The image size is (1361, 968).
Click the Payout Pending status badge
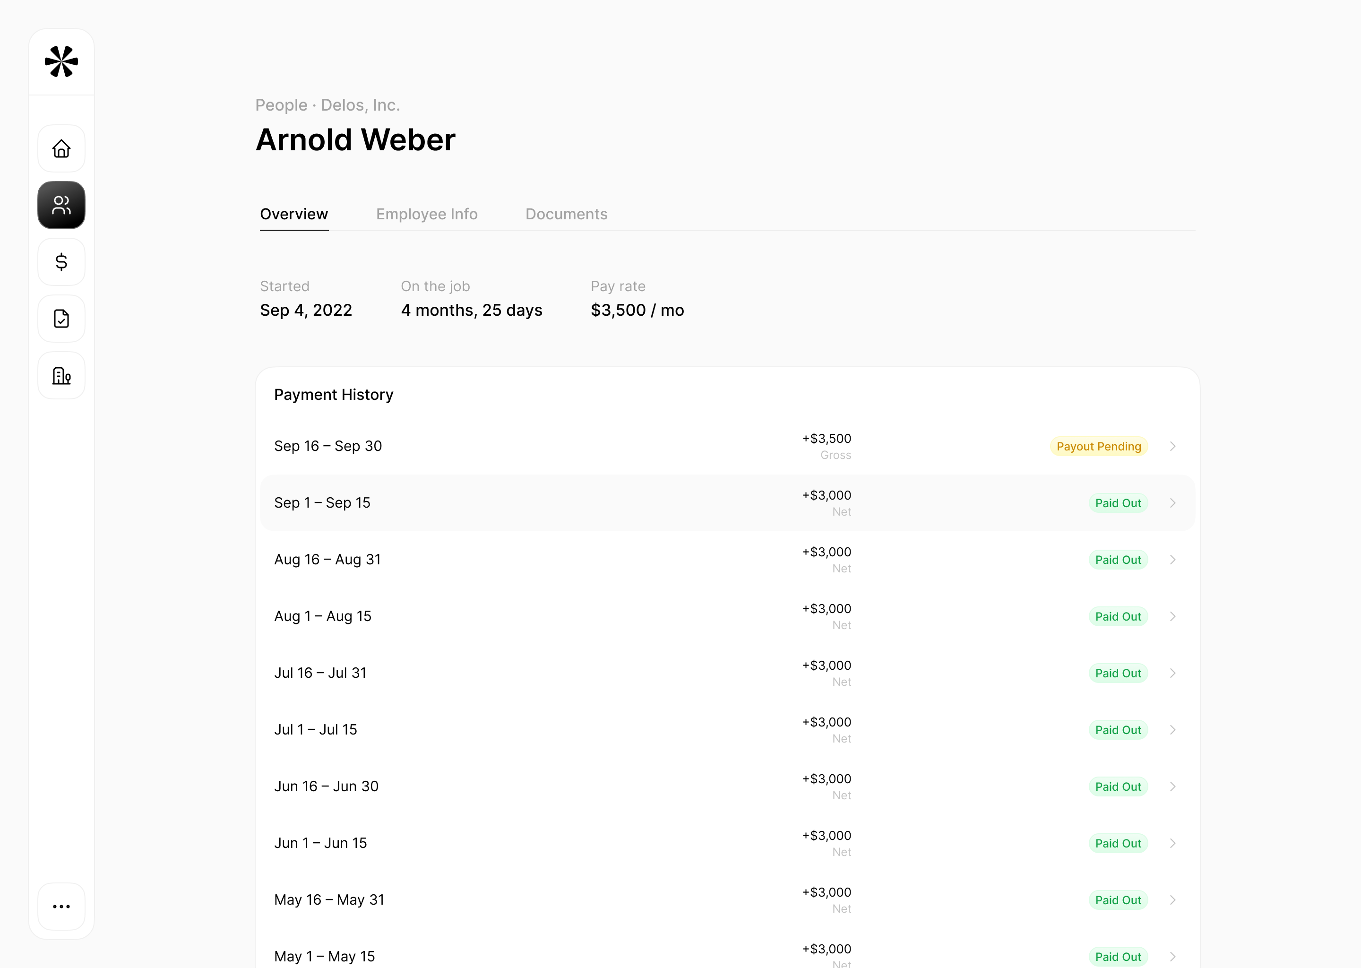pos(1098,446)
